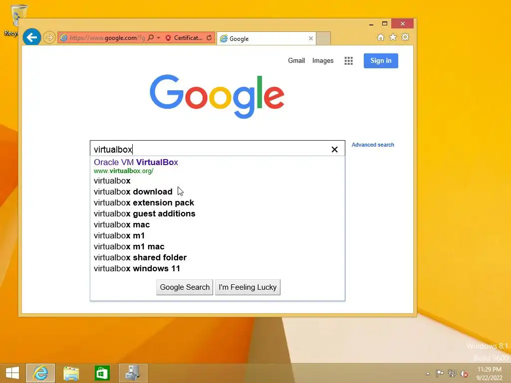This screenshot has width=511, height=383.
Task: Click the Home icon in toolbar
Action: [381, 37]
